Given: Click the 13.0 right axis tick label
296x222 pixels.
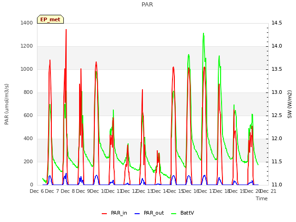Looking at the screenshot, I should coord(277,92).
